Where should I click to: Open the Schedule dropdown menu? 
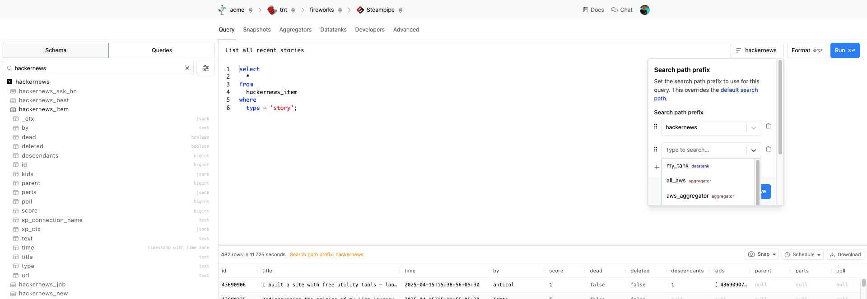click(x=802, y=255)
